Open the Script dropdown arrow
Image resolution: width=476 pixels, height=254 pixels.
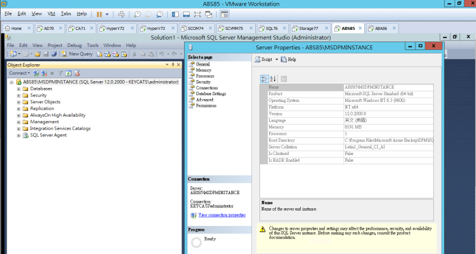coord(276,59)
